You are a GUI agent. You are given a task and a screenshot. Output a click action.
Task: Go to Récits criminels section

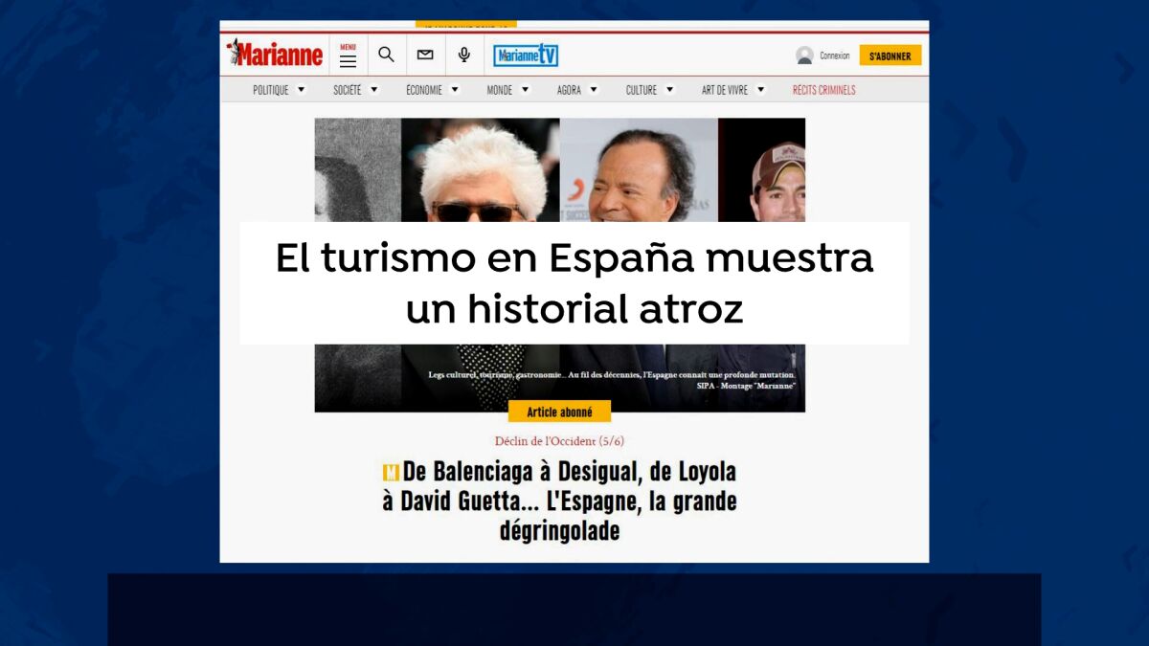point(823,90)
